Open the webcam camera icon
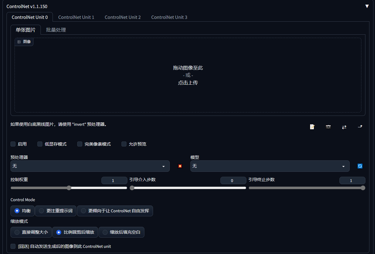 [x=328, y=127]
